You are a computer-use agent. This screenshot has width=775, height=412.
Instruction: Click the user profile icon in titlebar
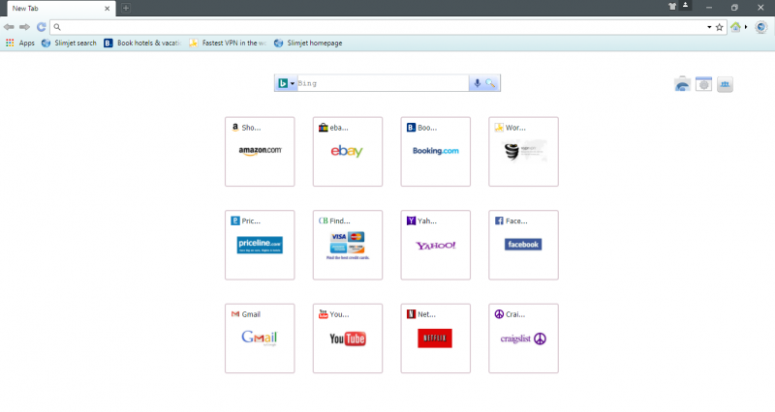coord(686,6)
